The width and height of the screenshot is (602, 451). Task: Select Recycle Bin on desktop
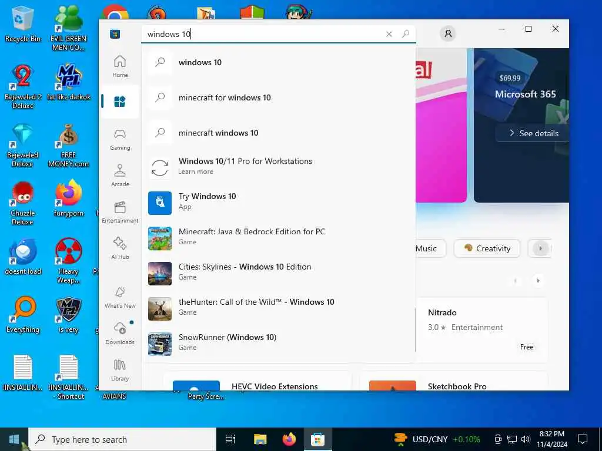[x=23, y=23]
